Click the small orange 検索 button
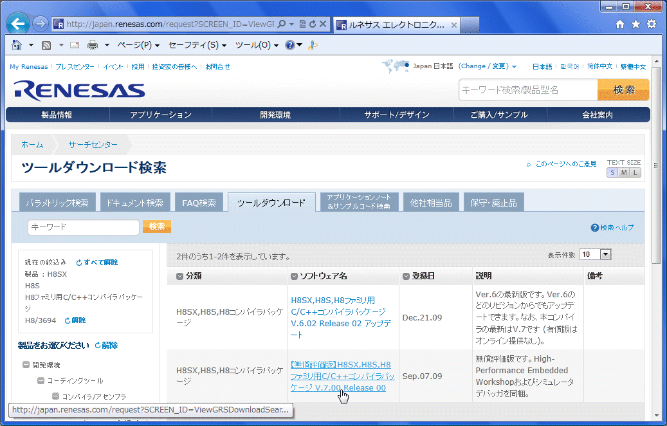Screen dimensions: 667x426 157,227
